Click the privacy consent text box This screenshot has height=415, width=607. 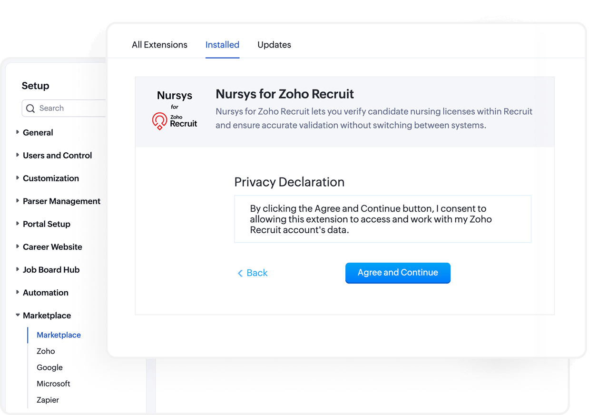point(382,219)
